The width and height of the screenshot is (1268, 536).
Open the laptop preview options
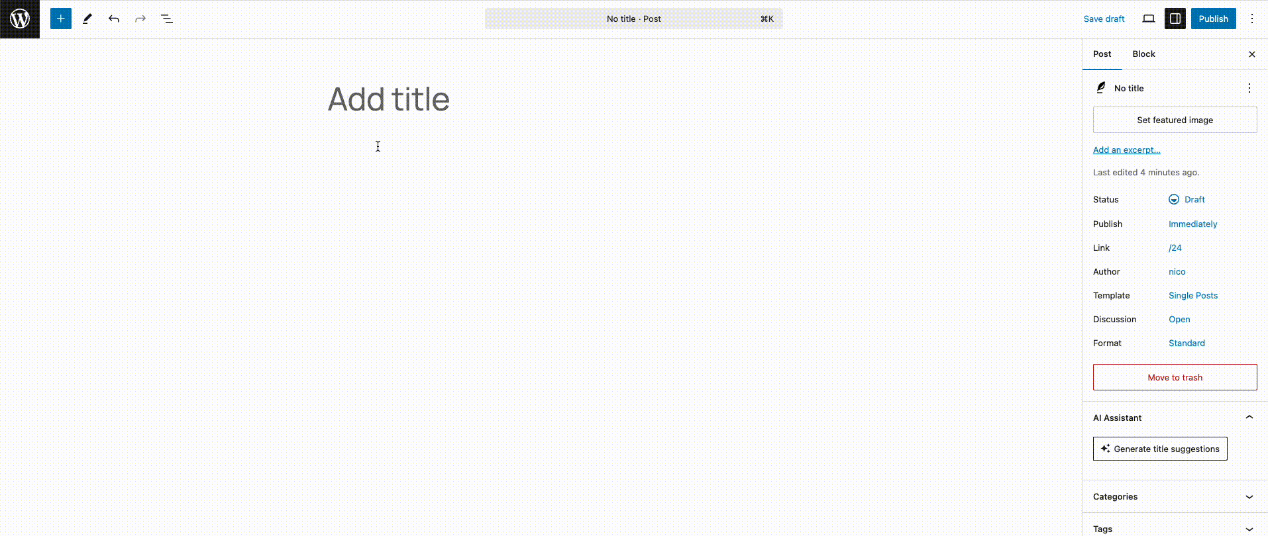[x=1149, y=19]
